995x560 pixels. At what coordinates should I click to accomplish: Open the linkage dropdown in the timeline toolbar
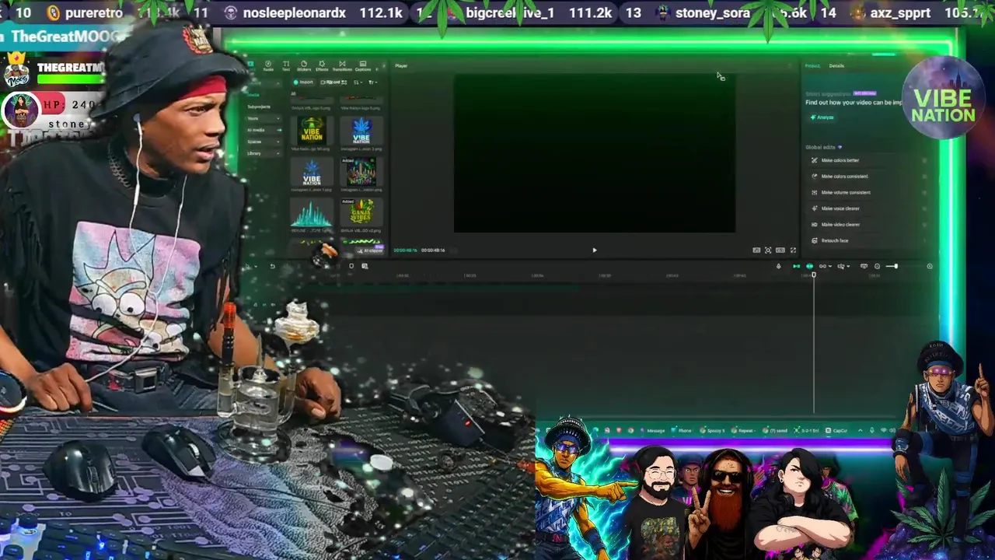click(x=825, y=266)
